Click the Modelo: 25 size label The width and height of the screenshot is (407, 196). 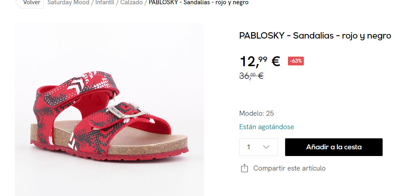click(256, 113)
